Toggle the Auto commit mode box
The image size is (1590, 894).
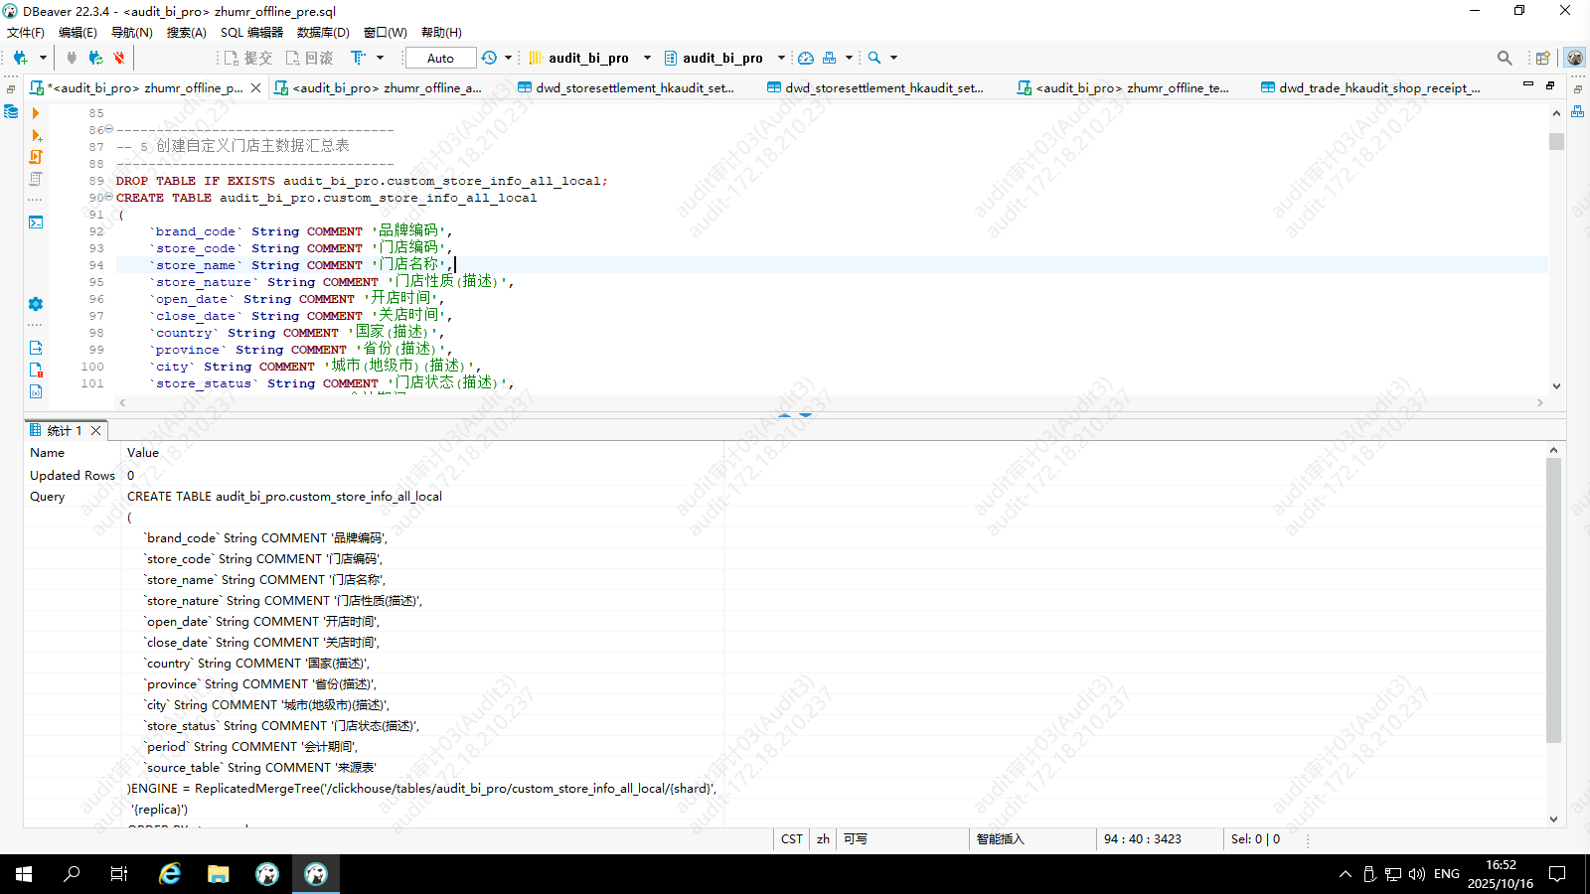(x=440, y=58)
